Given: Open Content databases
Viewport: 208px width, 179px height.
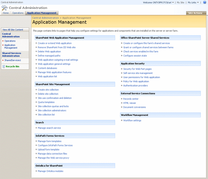Looking at the screenshot, I should [x=47, y=68].
